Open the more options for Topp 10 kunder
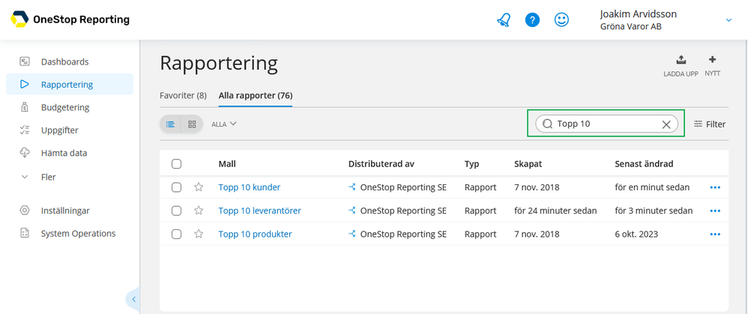Screen dimensions: 748x314 coord(714,187)
